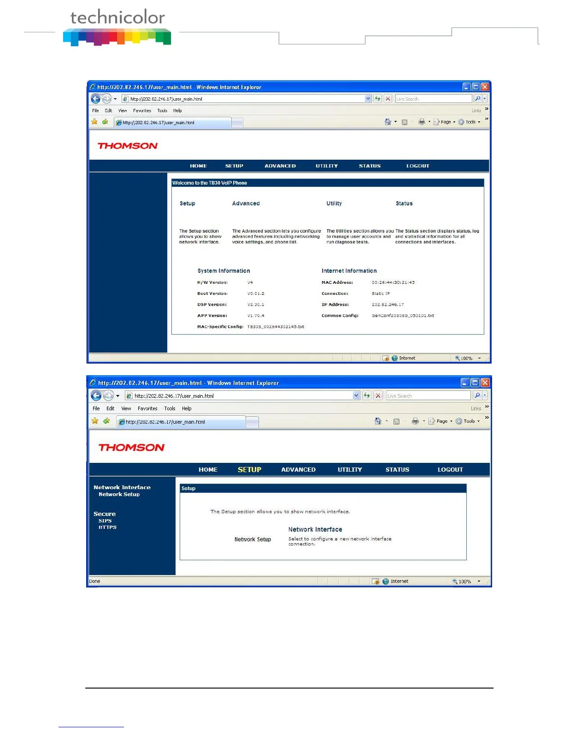
Task: Select ADVANCED in top window navigation bar
Action: coord(280,166)
